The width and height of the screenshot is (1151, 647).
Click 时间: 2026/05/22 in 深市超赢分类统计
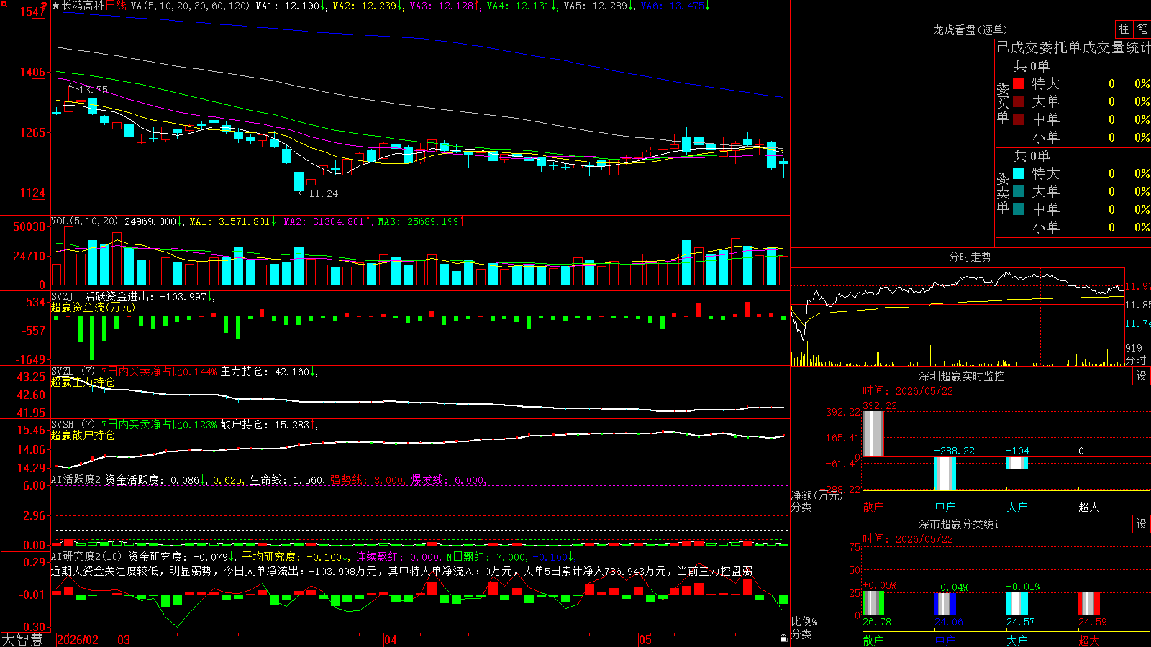tap(908, 539)
